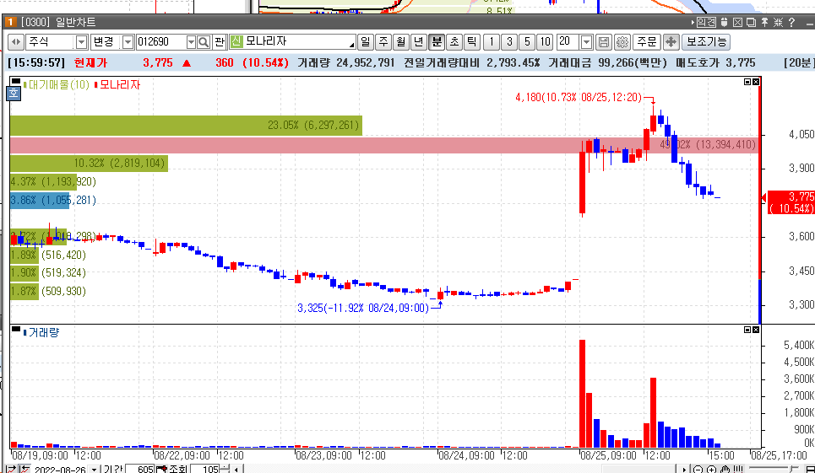815x473 pixels.
Task: Open the 주식 market type dropdown
Action: pyautogui.click(x=82, y=42)
